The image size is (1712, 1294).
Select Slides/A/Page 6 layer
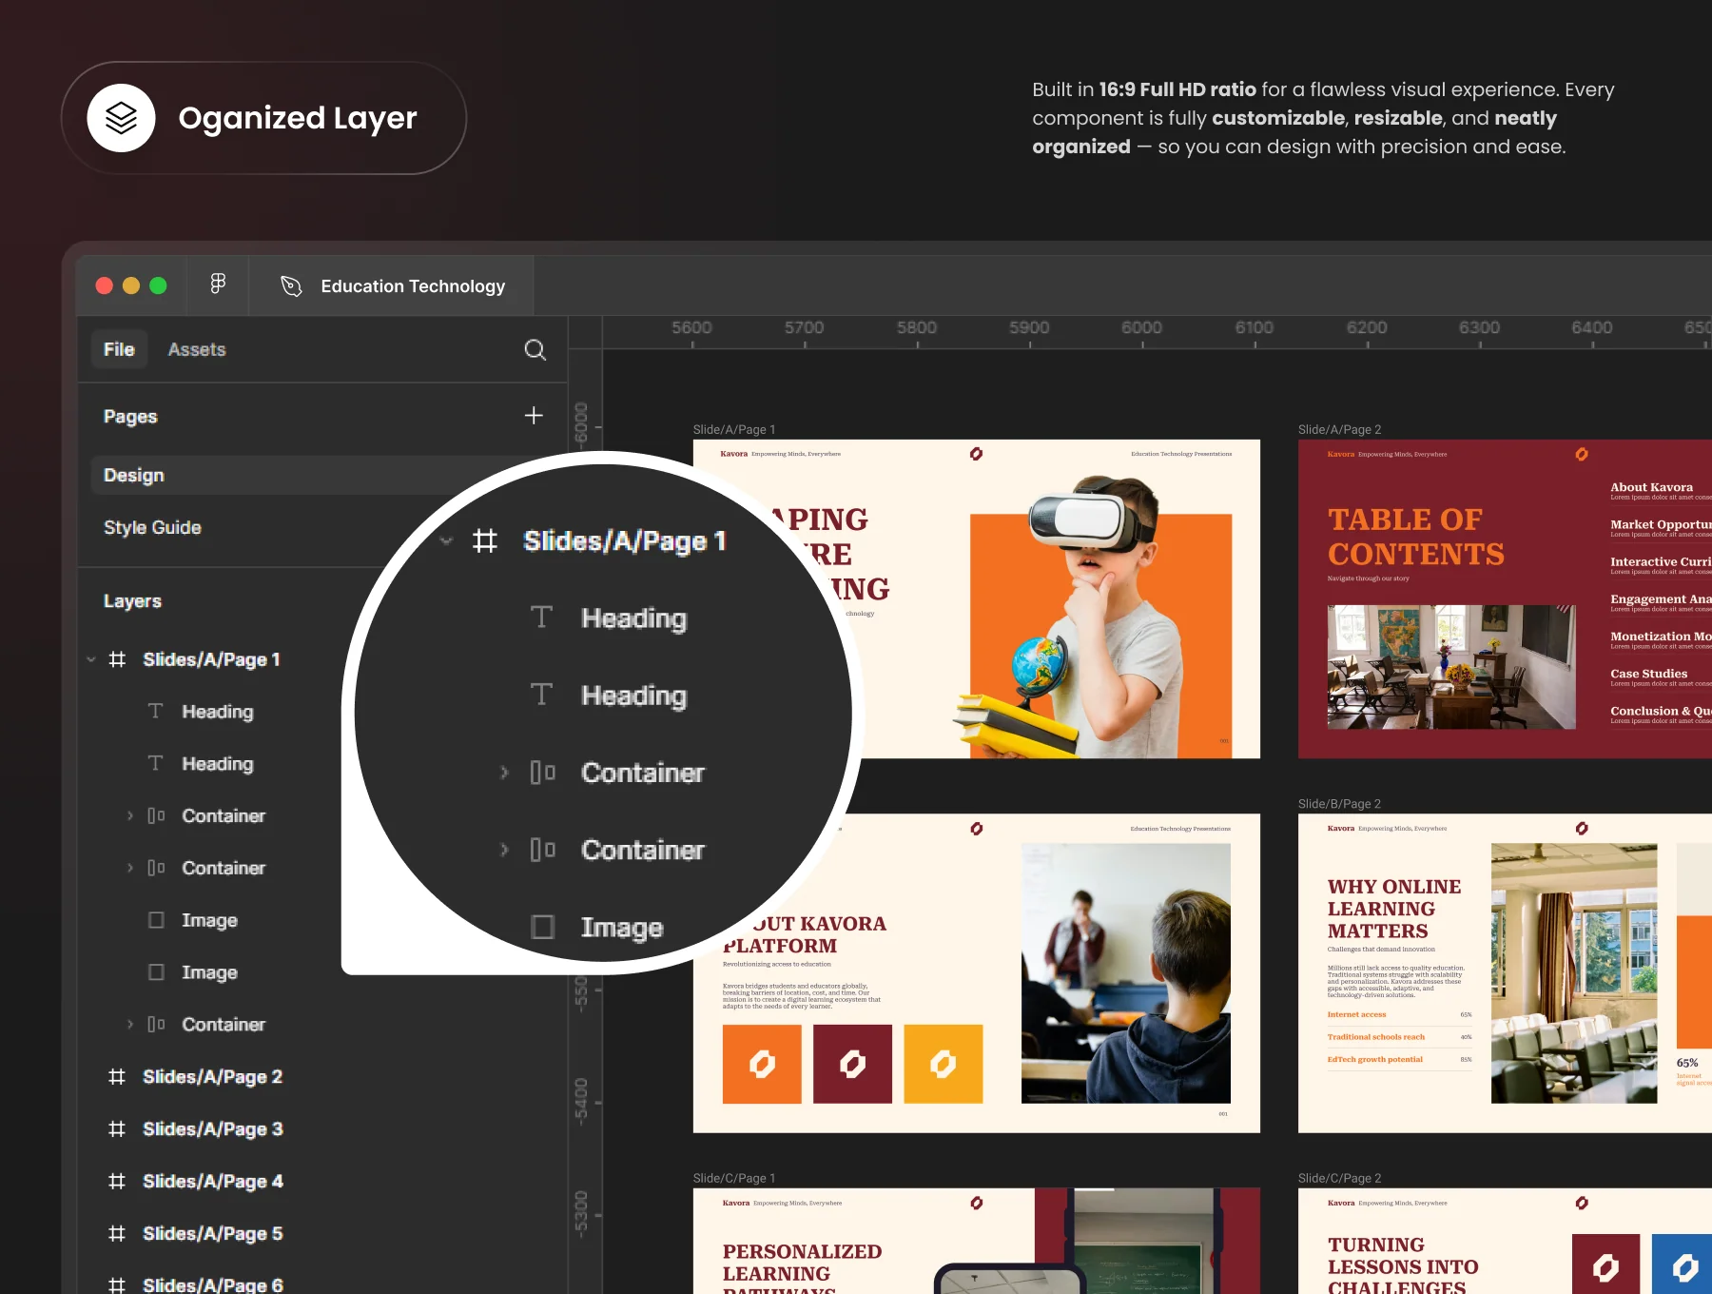coord(212,1284)
